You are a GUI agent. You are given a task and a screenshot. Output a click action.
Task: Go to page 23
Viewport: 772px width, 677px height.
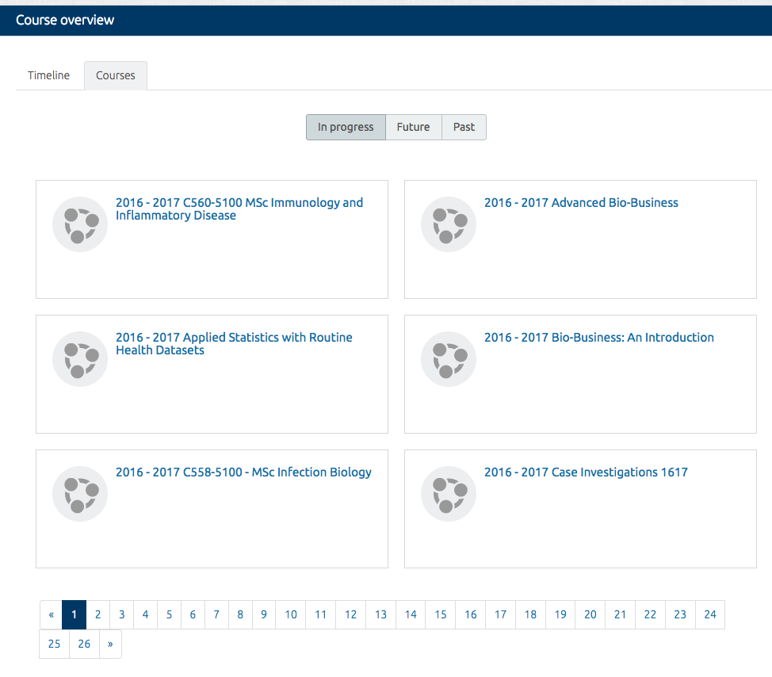[x=680, y=614]
